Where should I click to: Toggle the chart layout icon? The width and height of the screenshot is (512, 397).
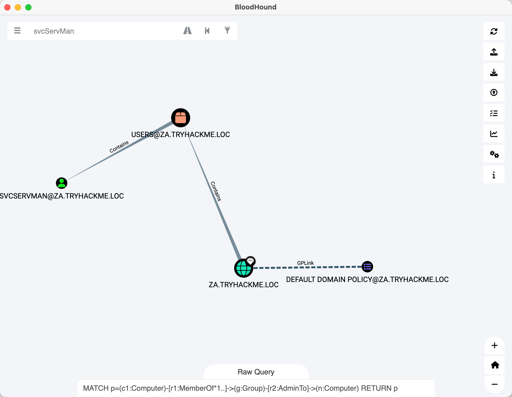(494, 134)
